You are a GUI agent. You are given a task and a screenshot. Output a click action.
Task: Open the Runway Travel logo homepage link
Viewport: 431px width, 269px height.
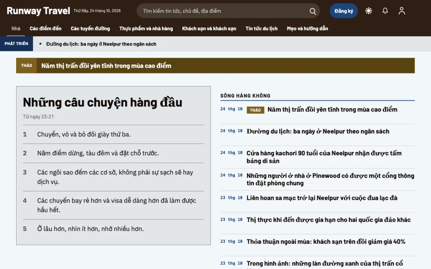coord(38,11)
